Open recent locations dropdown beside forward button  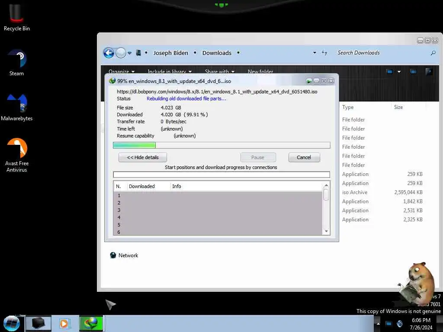tap(129, 53)
